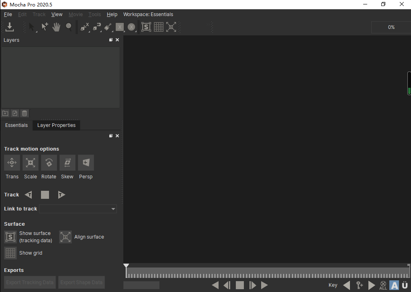Step forward one frame
The width and height of the screenshot is (411, 292).
tap(252, 285)
